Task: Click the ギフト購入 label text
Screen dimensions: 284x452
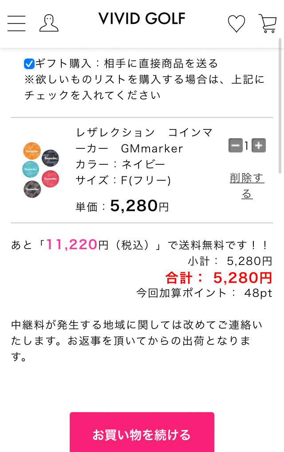Action: point(126,63)
